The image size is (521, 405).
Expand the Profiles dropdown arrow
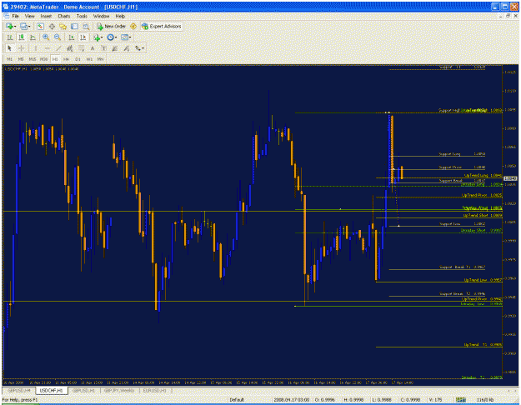[29, 26]
